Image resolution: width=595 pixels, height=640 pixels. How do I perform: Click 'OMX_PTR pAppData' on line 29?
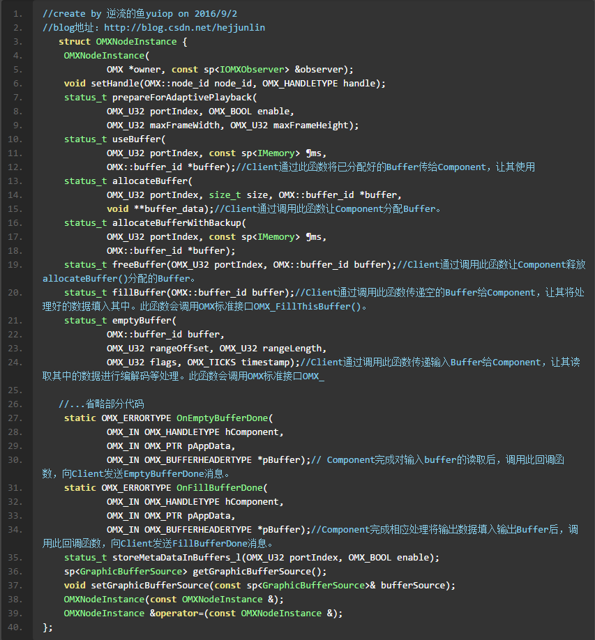(x=187, y=446)
